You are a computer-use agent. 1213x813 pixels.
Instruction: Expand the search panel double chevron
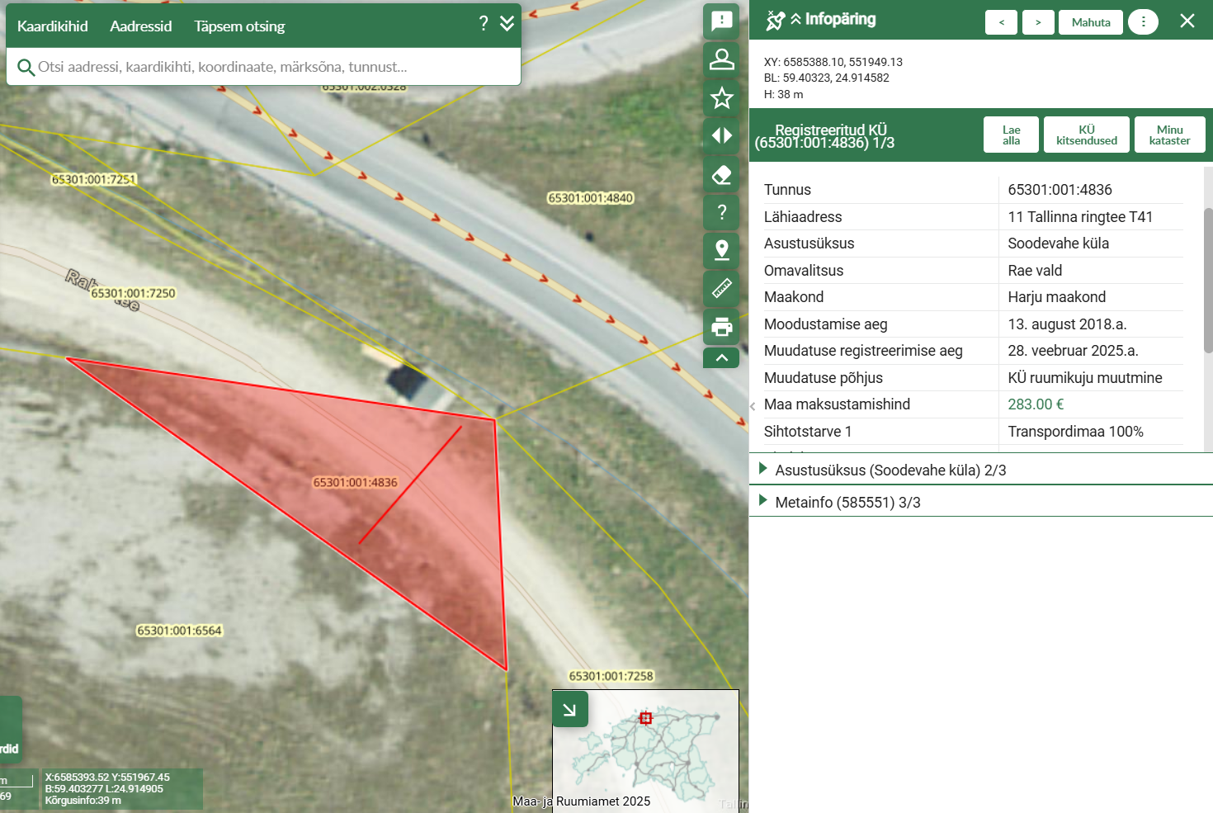click(507, 24)
